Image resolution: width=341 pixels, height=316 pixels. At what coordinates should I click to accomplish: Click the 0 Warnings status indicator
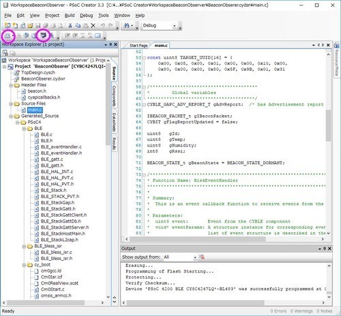(301, 311)
